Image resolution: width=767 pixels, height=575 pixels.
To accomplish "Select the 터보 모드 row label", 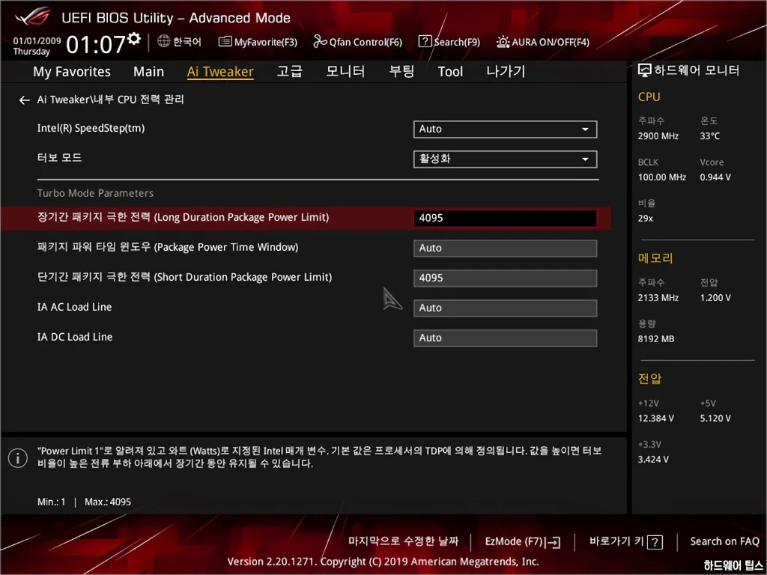I will (x=59, y=158).
